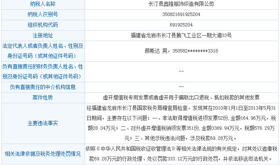
Task: Click the 组织机构代码 label cell
Action: point(43,25)
